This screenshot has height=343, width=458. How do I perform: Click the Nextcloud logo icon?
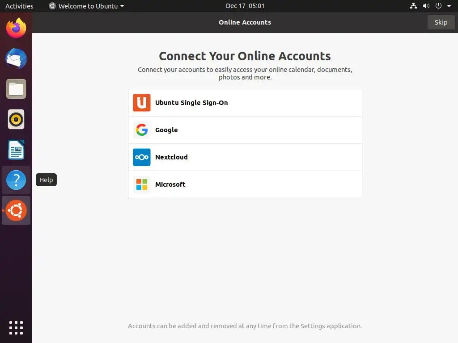142,157
